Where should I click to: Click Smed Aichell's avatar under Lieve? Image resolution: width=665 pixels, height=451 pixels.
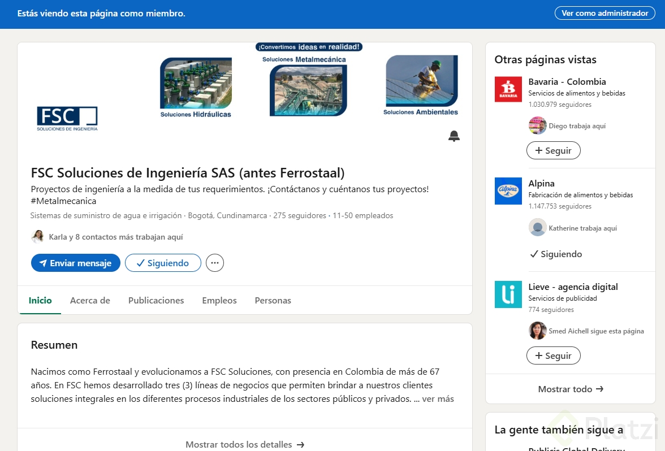[537, 331]
